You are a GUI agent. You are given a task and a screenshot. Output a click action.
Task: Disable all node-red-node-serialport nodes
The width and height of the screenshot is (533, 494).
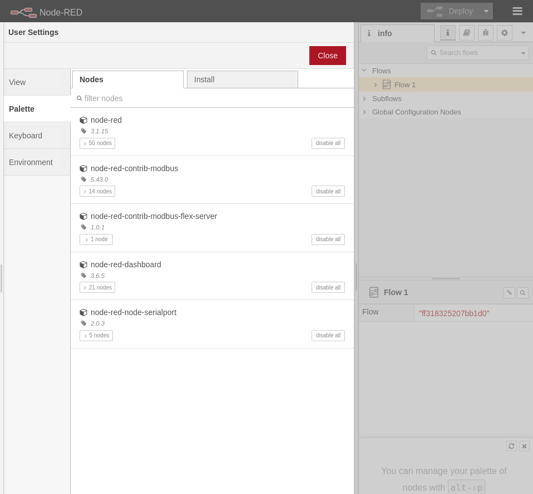tap(328, 336)
